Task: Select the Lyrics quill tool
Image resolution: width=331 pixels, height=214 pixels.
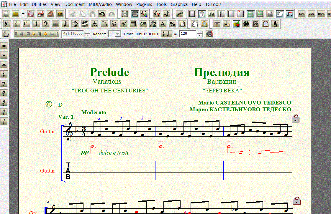Action: coord(153,24)
